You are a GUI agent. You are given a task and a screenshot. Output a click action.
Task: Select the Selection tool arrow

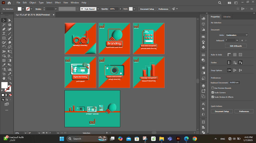click(4, 20)
